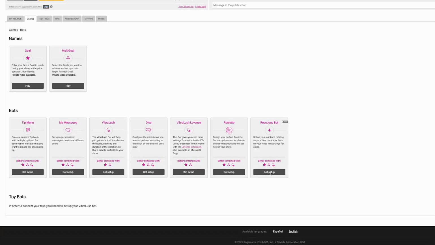This screenshot has height=245, width=435.
Task: Open the My Profile tab
Action: [x=15, y=19]
